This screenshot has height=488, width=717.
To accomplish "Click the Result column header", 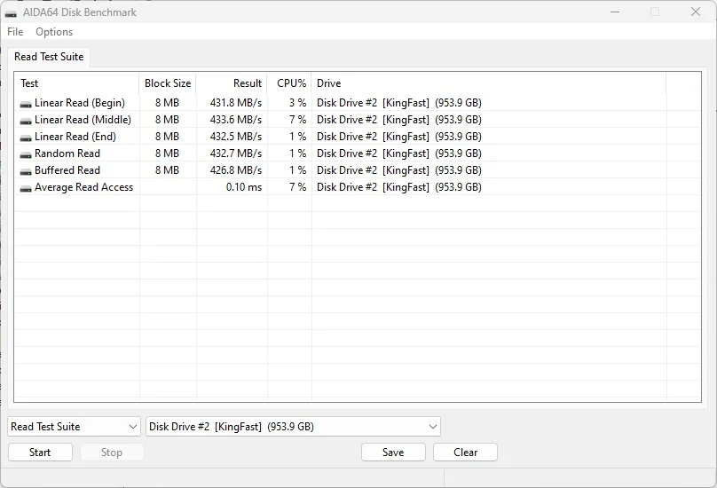I will (232, 83).
